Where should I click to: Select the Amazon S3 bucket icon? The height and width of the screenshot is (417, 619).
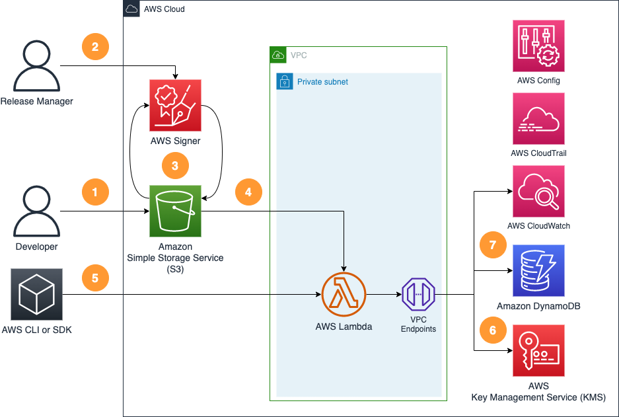175,211
